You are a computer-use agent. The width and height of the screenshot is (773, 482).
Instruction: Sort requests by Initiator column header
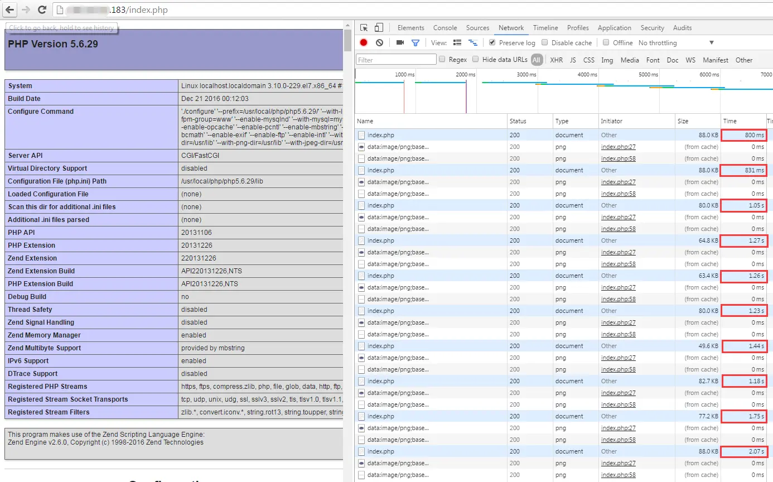tap(636, 121)
